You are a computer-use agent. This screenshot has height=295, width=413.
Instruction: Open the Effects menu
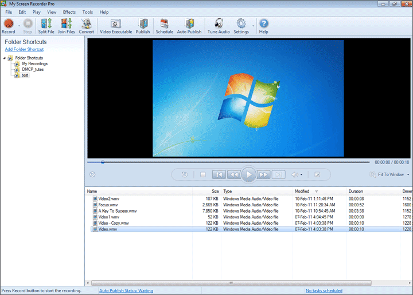tap(69, 12)
